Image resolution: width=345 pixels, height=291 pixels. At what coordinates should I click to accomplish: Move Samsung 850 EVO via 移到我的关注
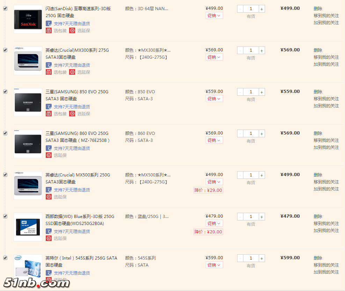point(326,99)
